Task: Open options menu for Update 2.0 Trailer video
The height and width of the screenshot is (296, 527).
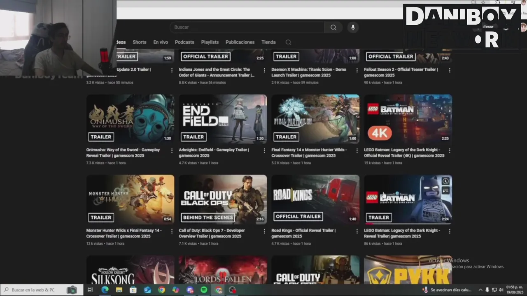Action: coord(172,70)
